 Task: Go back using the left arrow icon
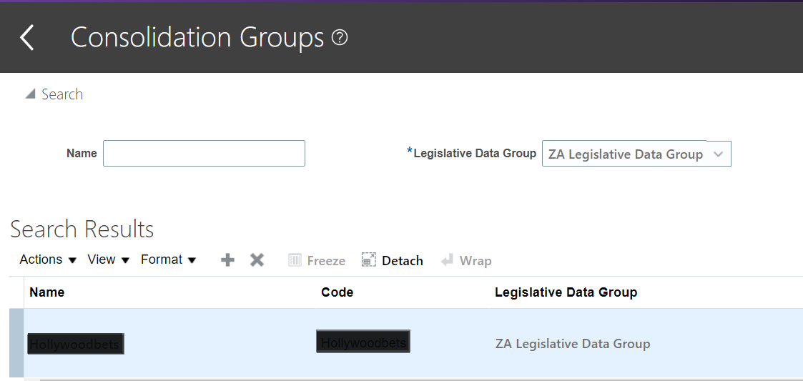coord(26,37)
